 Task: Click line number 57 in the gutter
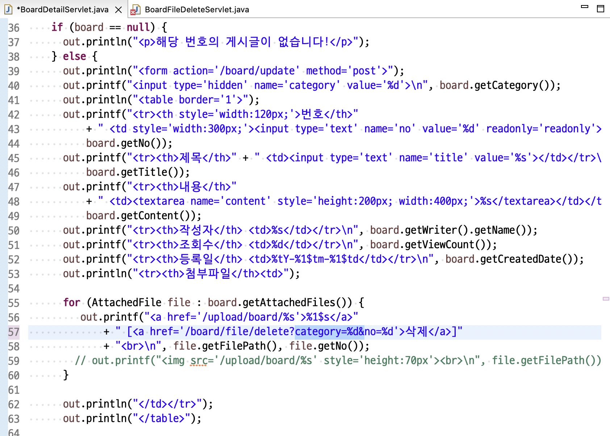(14, 332)
